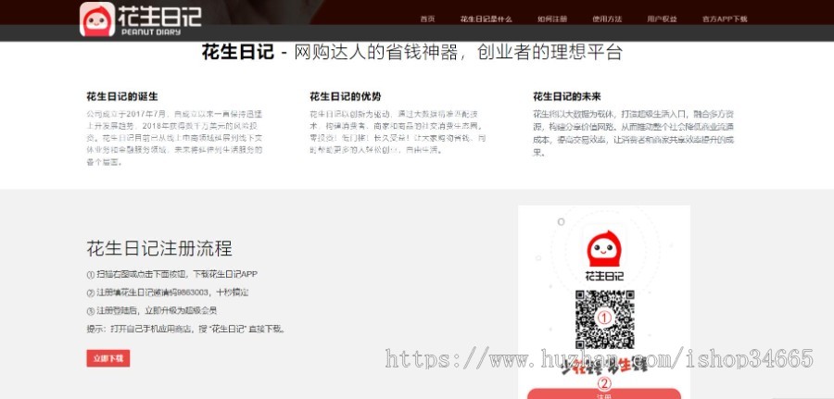
Task: Click step ③ 立即升级为超级会员 text
Action: 152,310
